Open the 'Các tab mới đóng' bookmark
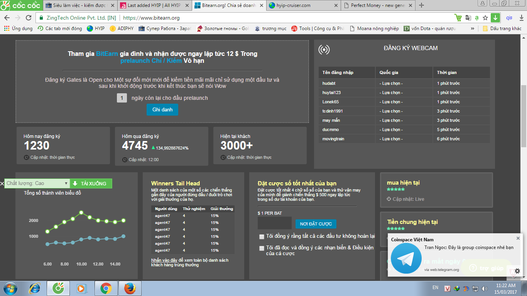 pos(60,29)
